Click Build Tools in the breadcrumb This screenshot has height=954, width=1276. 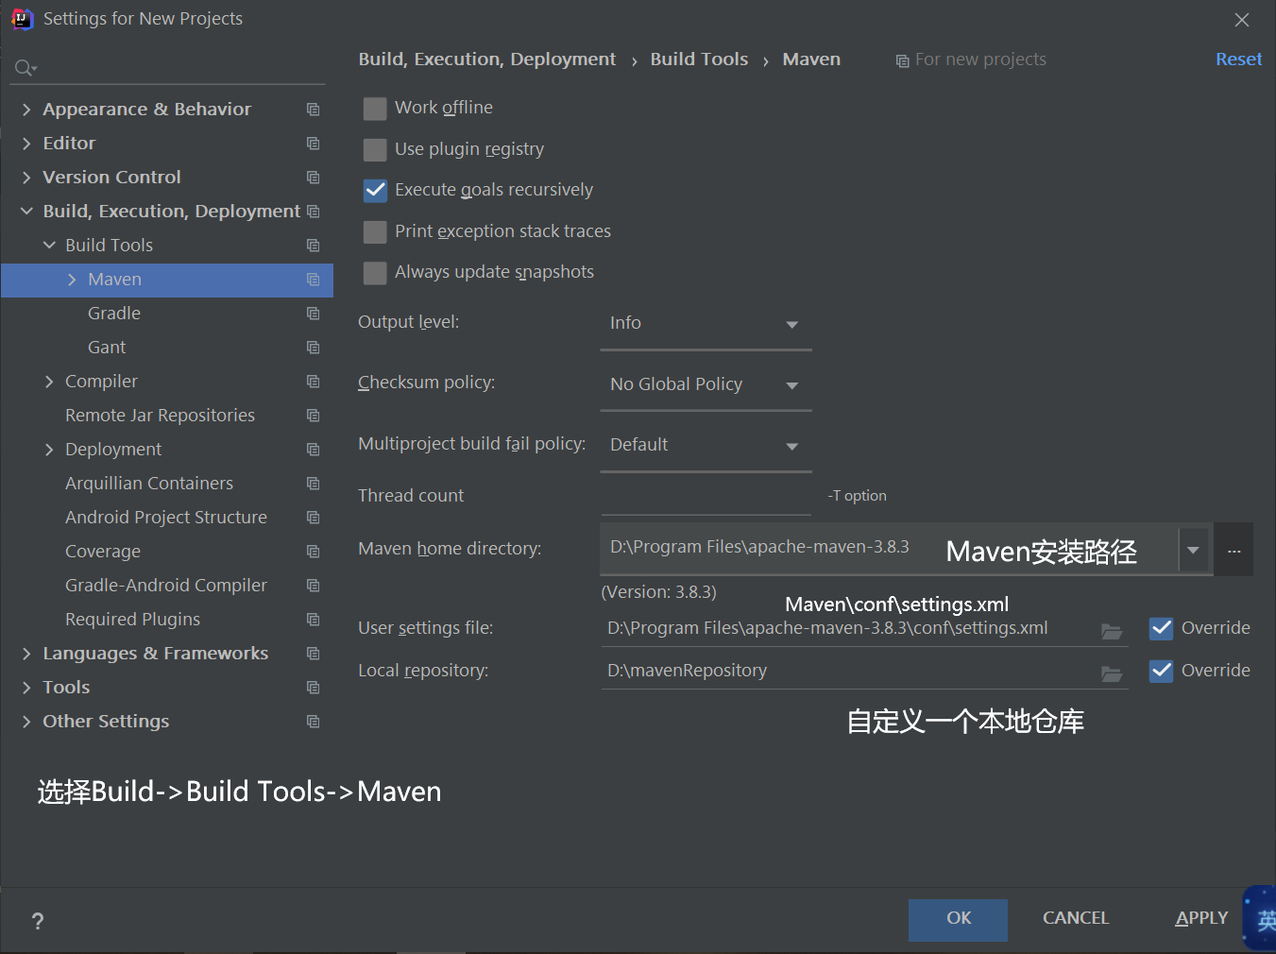click(699, 60)
